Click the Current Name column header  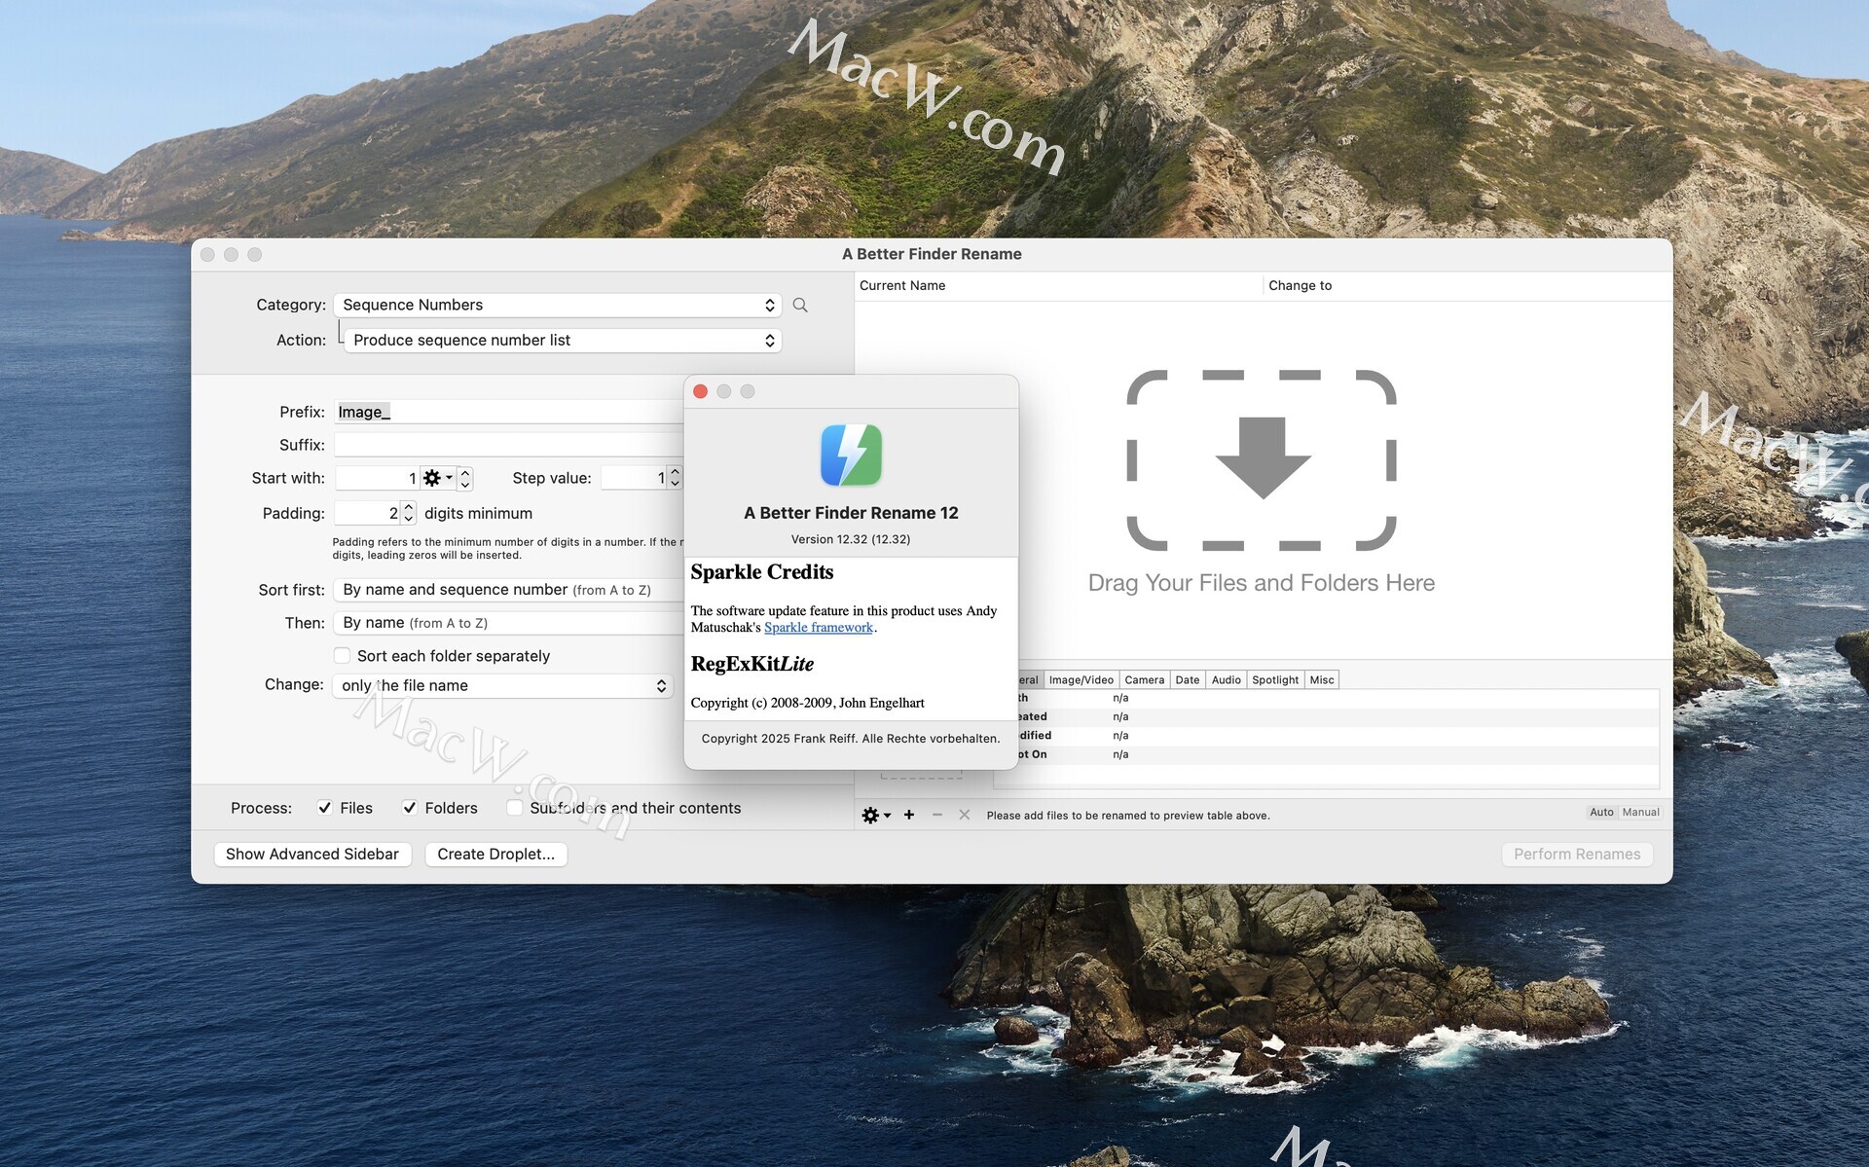click(x=1058, y=285)
